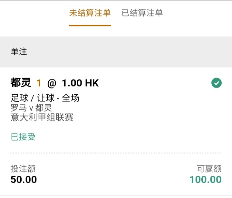Open the 已结算注单 tab

tap(142, 13)
